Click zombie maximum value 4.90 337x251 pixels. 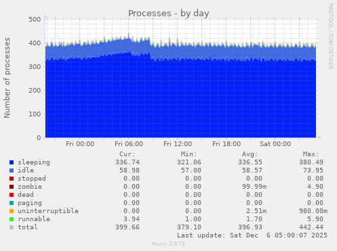[x=315, y=187]
